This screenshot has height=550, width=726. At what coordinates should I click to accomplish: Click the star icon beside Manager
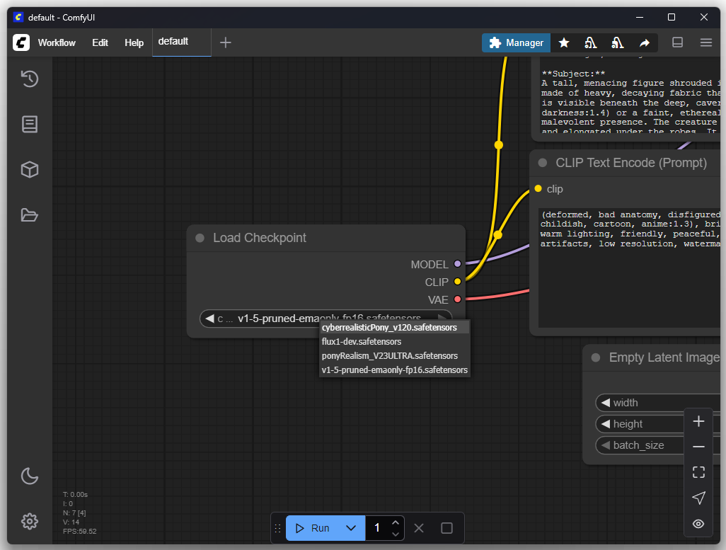tap(564, 43)
